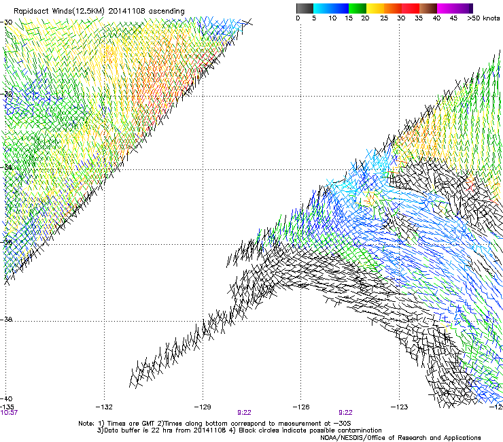Screen dimensions: 503x442
Task: Click the green 15-20 knots legend swatch
Action: click(358, 8)
